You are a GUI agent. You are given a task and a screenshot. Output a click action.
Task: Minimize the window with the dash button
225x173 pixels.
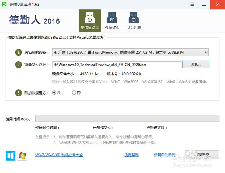pos(204,6)
